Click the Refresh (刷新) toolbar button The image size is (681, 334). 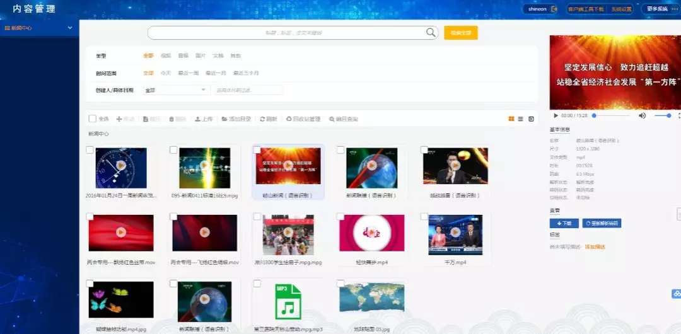pyautogui.click(x=269, y=119)
